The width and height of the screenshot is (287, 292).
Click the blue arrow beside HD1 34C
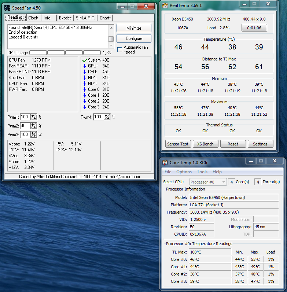[x=85, y=84]
